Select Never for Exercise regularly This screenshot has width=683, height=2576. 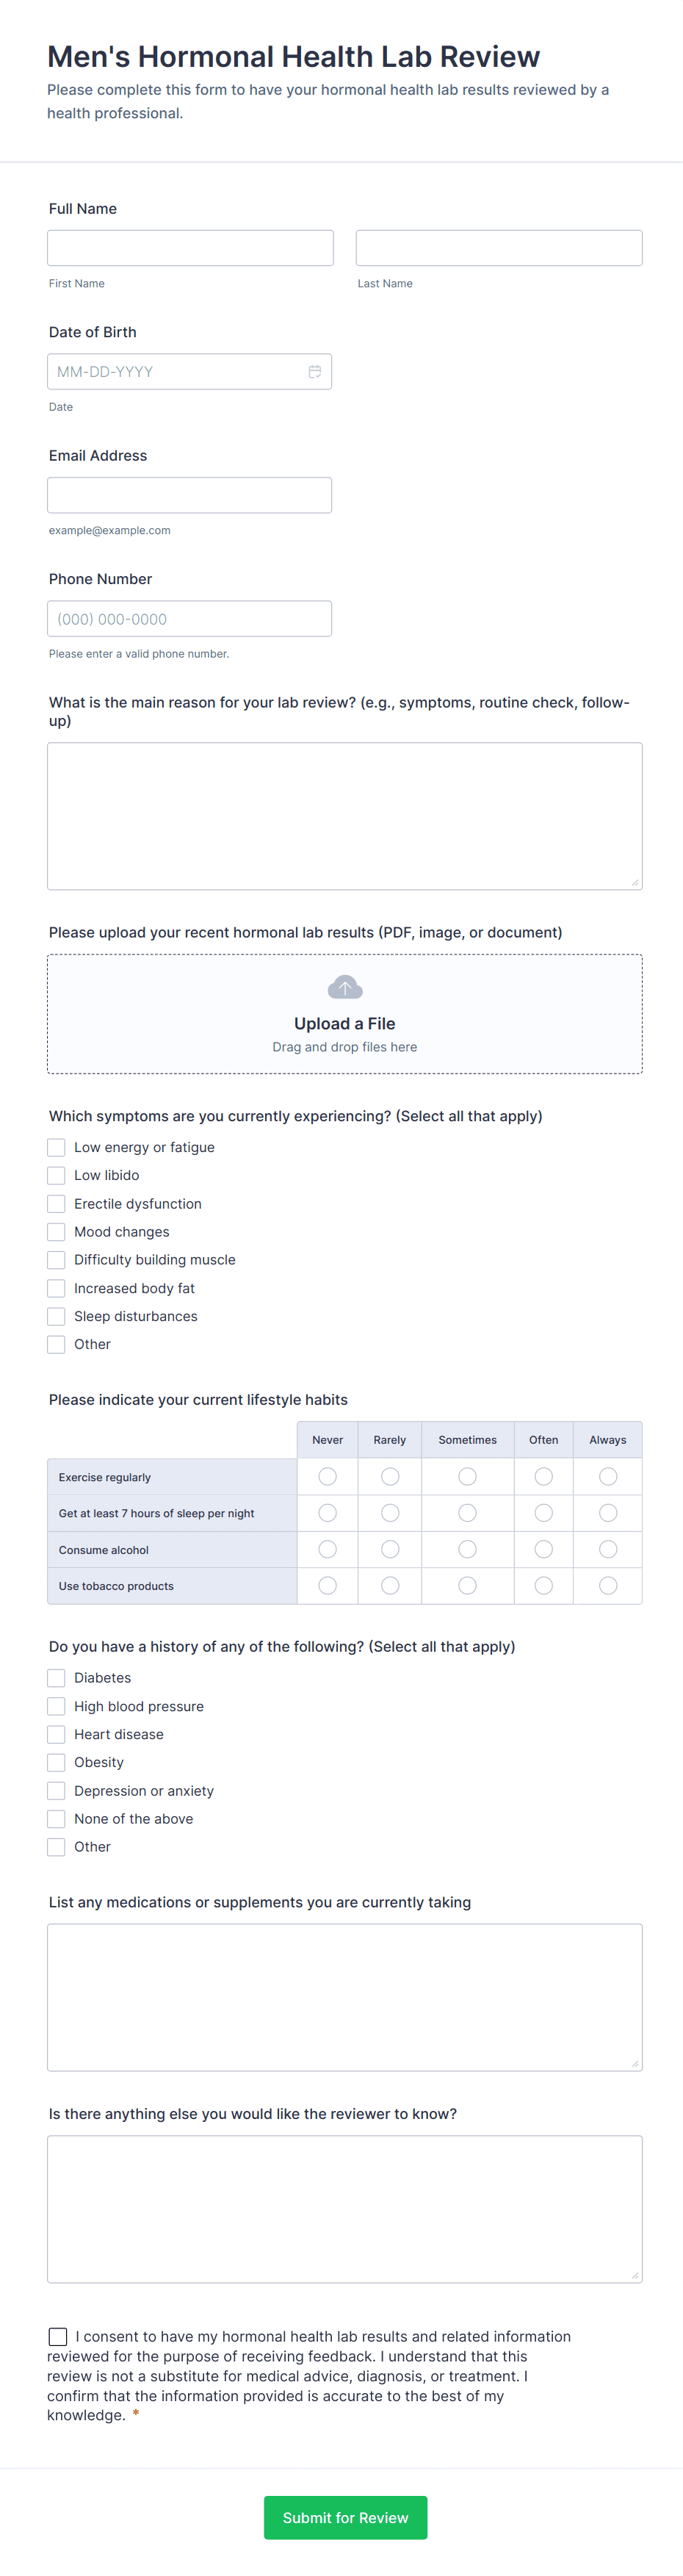[x=327, y=1476]
